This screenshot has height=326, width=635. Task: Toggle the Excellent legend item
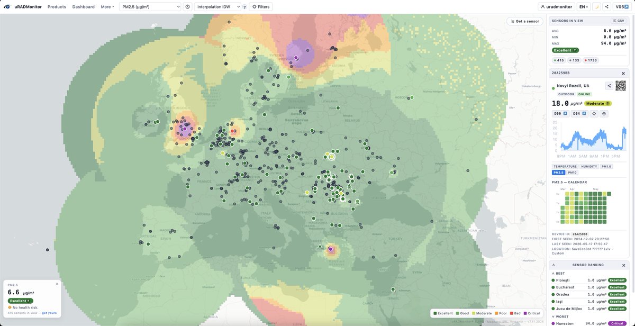(x=443, y=313)
